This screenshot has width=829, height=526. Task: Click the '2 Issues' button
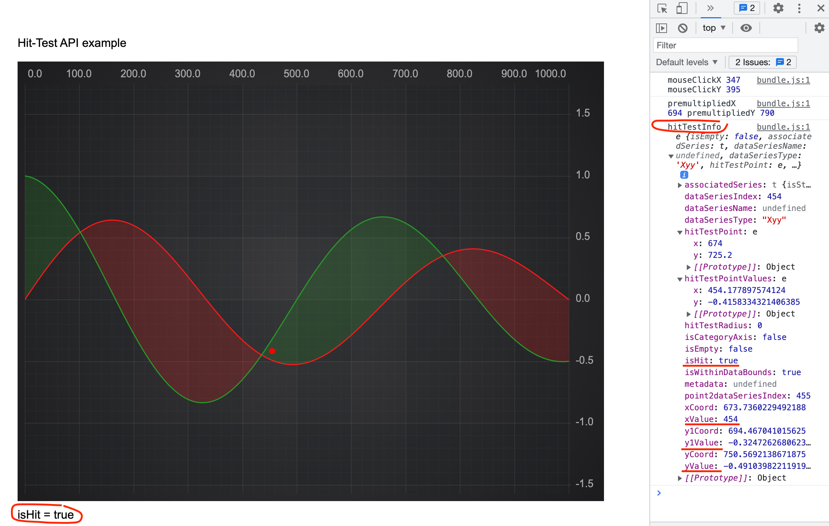[762, 62]
